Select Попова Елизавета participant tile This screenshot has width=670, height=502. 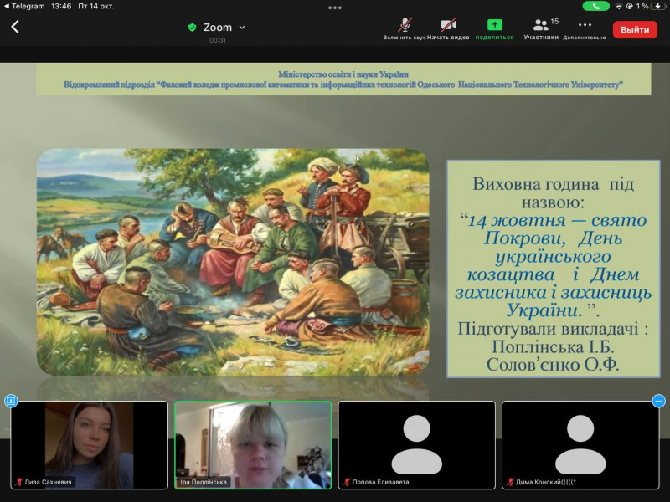pyautogui.click(x=416, y=445)
